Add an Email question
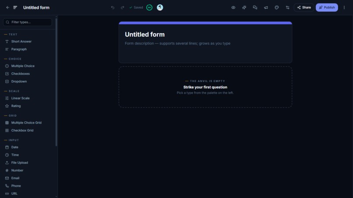353x198 pixels. coord(28,178)
